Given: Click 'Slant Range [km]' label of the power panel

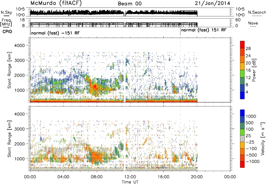Looking at the screenshot, I should [9, 70].
